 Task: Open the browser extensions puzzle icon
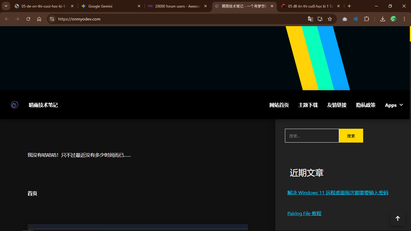point(366,19)
